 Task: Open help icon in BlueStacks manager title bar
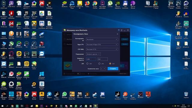(x=119, y=30)
